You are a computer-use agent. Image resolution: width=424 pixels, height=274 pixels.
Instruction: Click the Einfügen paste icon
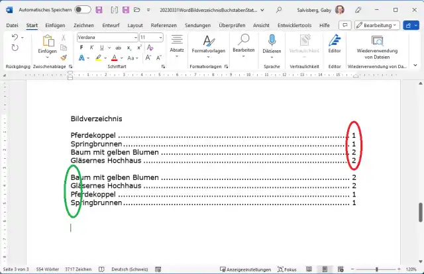(47, 42)
